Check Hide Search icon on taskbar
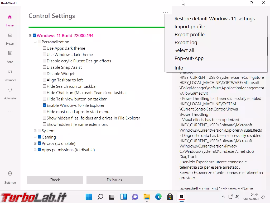Screen dimensions: 270x203 [x=44, y=86]
